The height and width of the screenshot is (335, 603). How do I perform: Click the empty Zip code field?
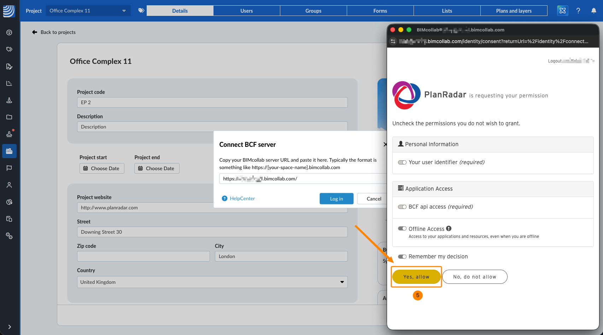click(x=144, y=256)
